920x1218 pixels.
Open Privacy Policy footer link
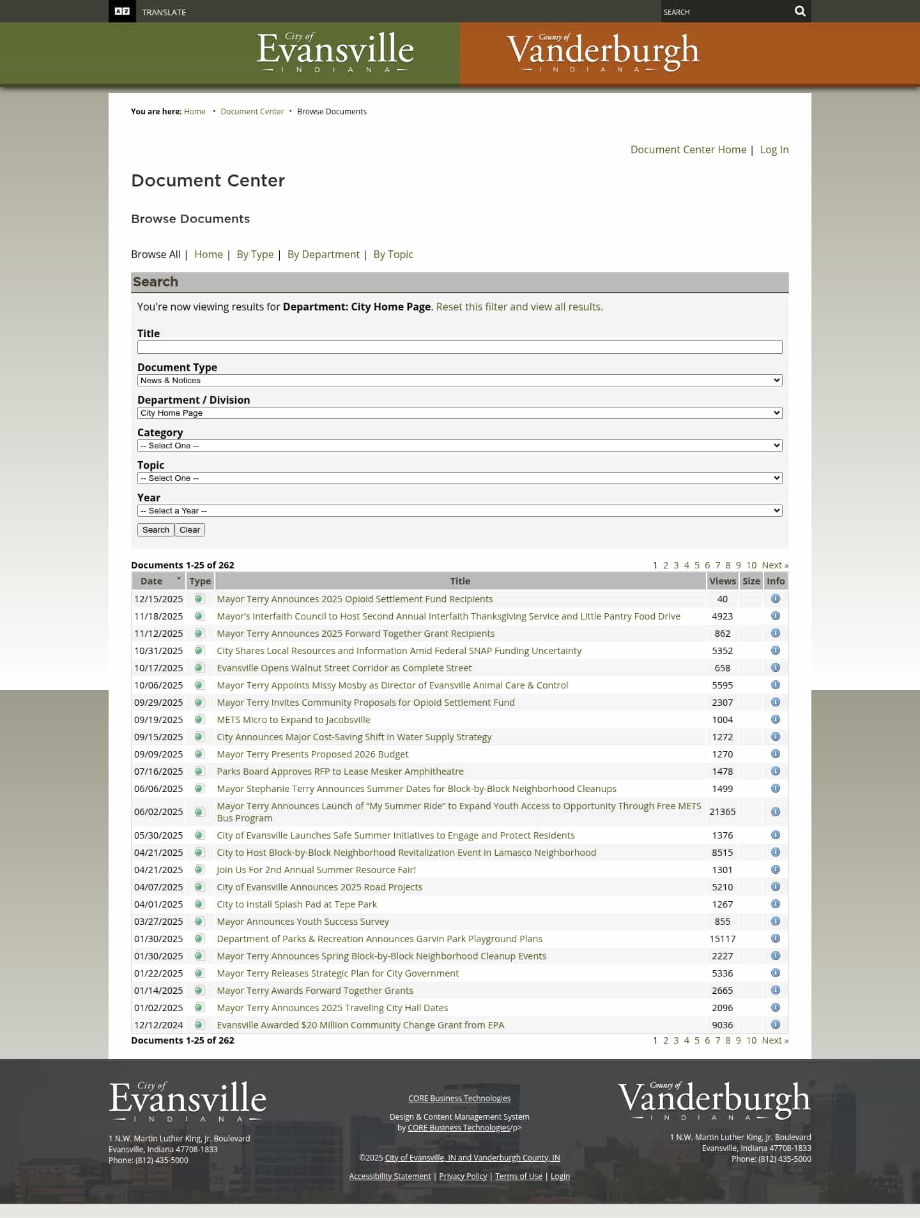click(x=463, y=1176)
